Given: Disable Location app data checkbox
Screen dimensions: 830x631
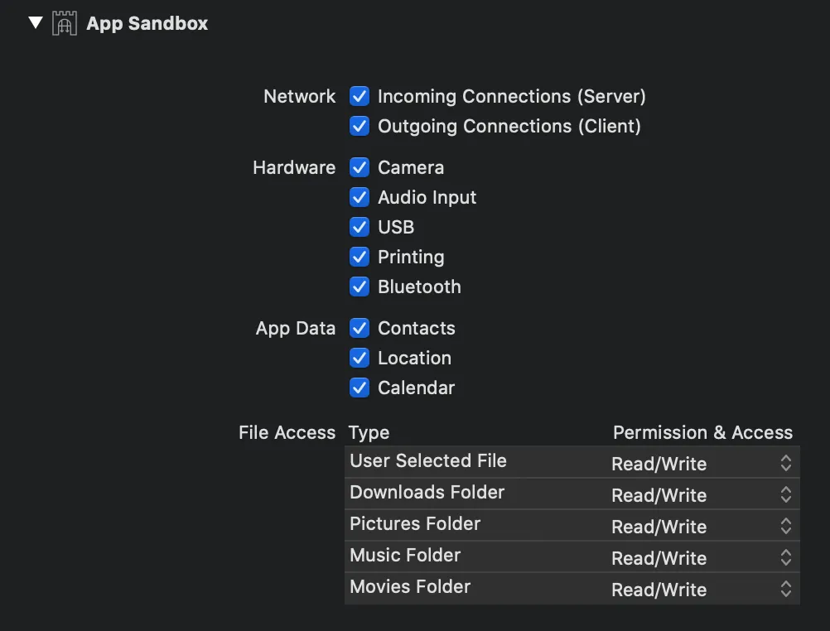Looking at the screenshot, I should pyautogui.click(x=360, y=358).
